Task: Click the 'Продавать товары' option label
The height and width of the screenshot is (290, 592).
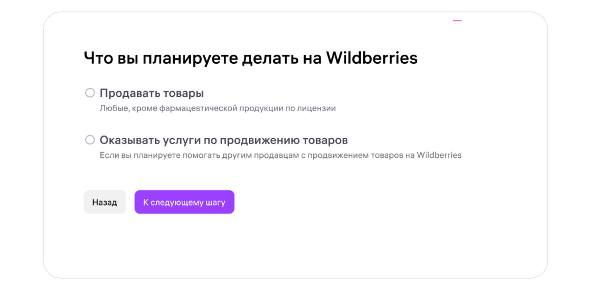Action: [x=152, y=93]
